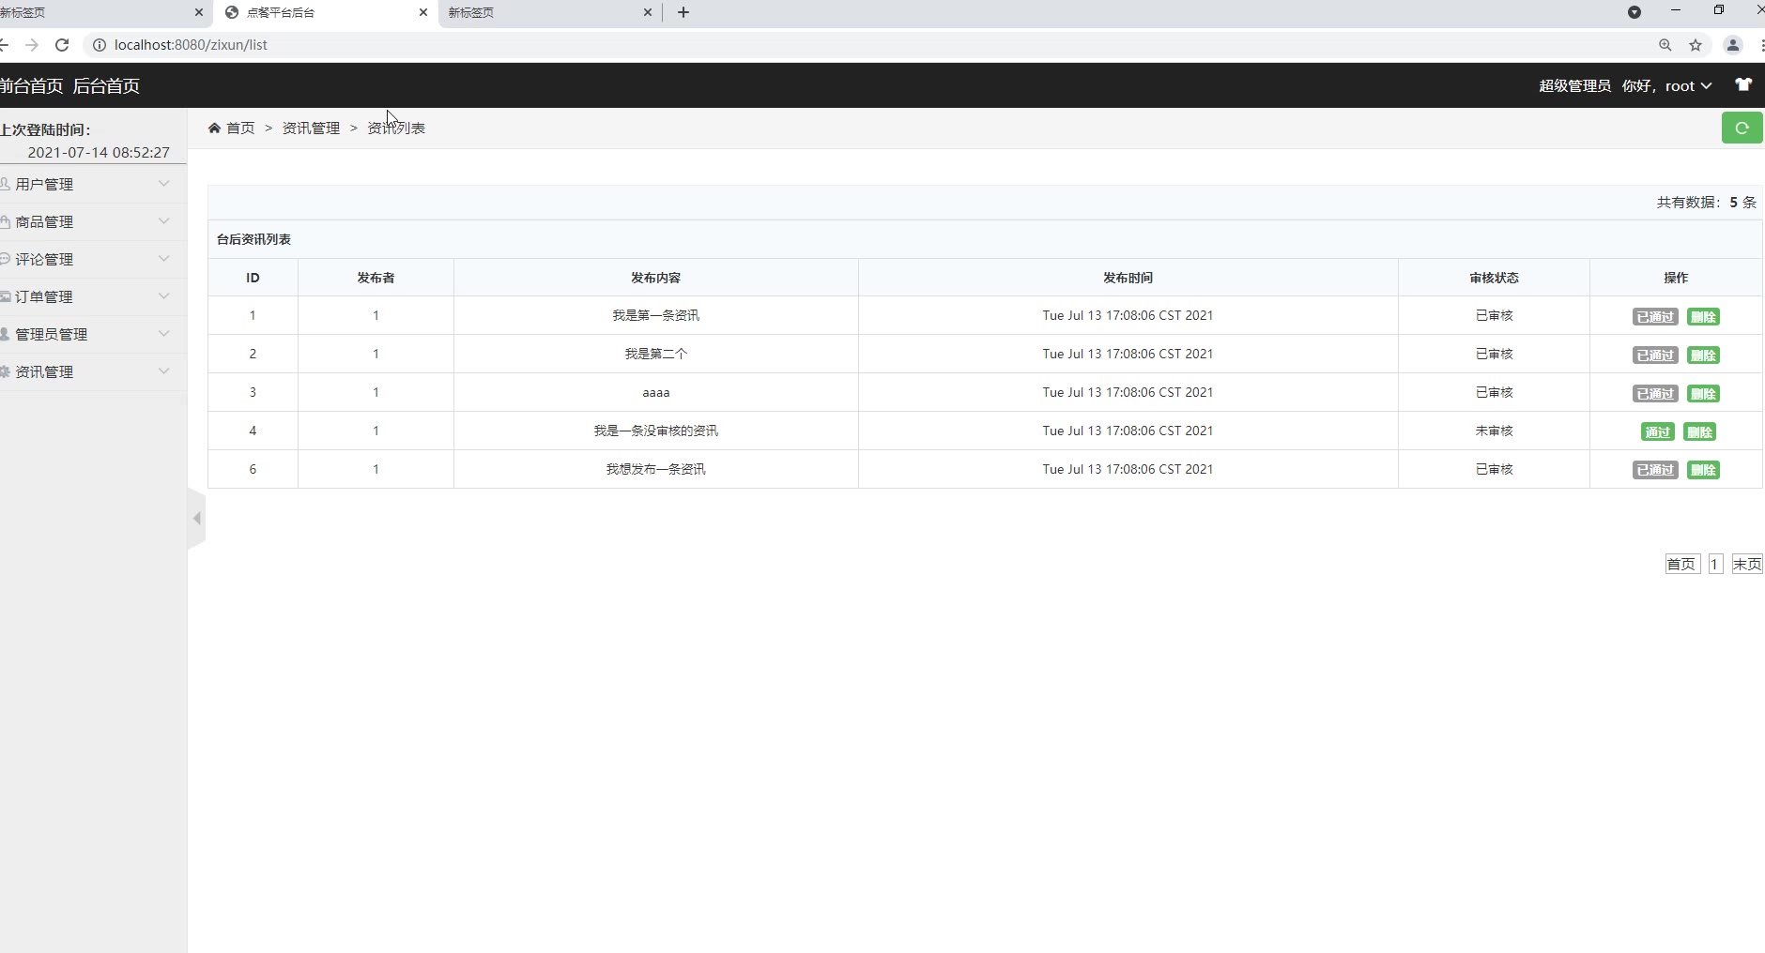1765x953 pixels.
Task: Click 资讯管理 breadcrumb link
Action: click(311, 128)
